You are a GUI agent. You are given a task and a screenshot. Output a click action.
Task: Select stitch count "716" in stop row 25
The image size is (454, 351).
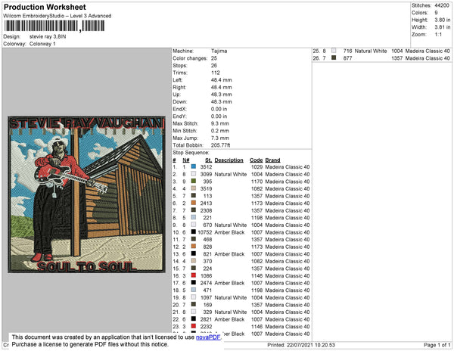coord(347,51)
